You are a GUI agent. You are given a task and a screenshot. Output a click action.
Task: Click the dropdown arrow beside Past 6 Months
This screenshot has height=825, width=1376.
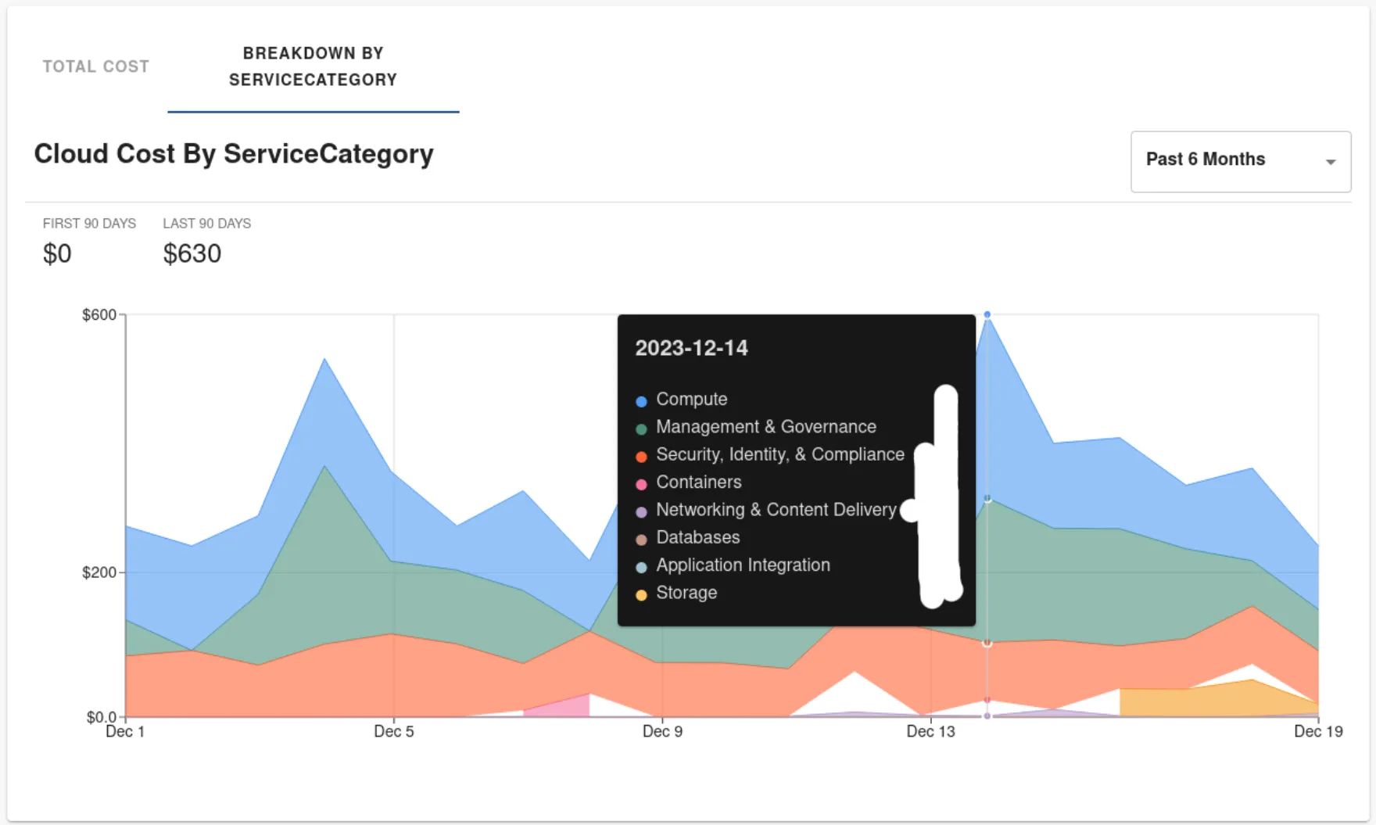(x=1330, y=161)
